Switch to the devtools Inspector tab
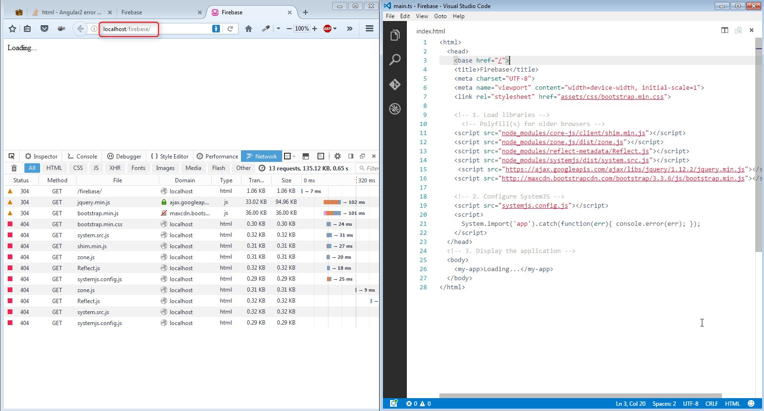 tap(41, 156)
